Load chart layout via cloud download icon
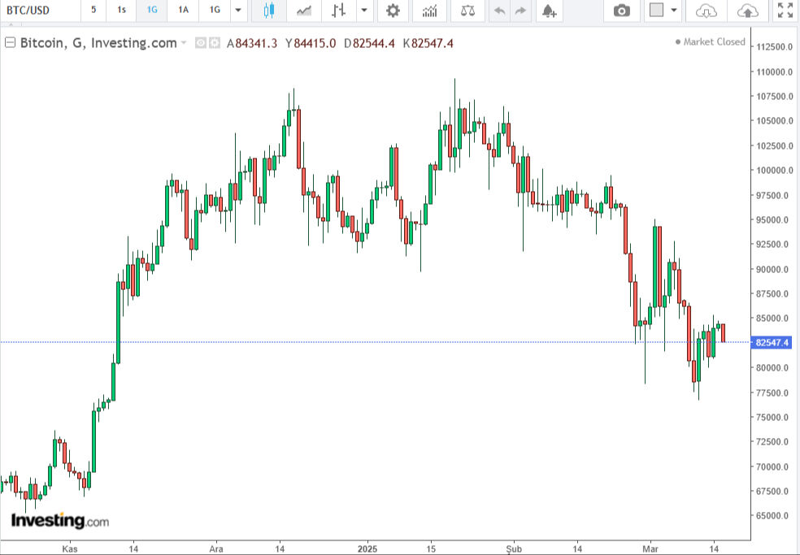The image size is (800, 555). (x=707, y=11)
